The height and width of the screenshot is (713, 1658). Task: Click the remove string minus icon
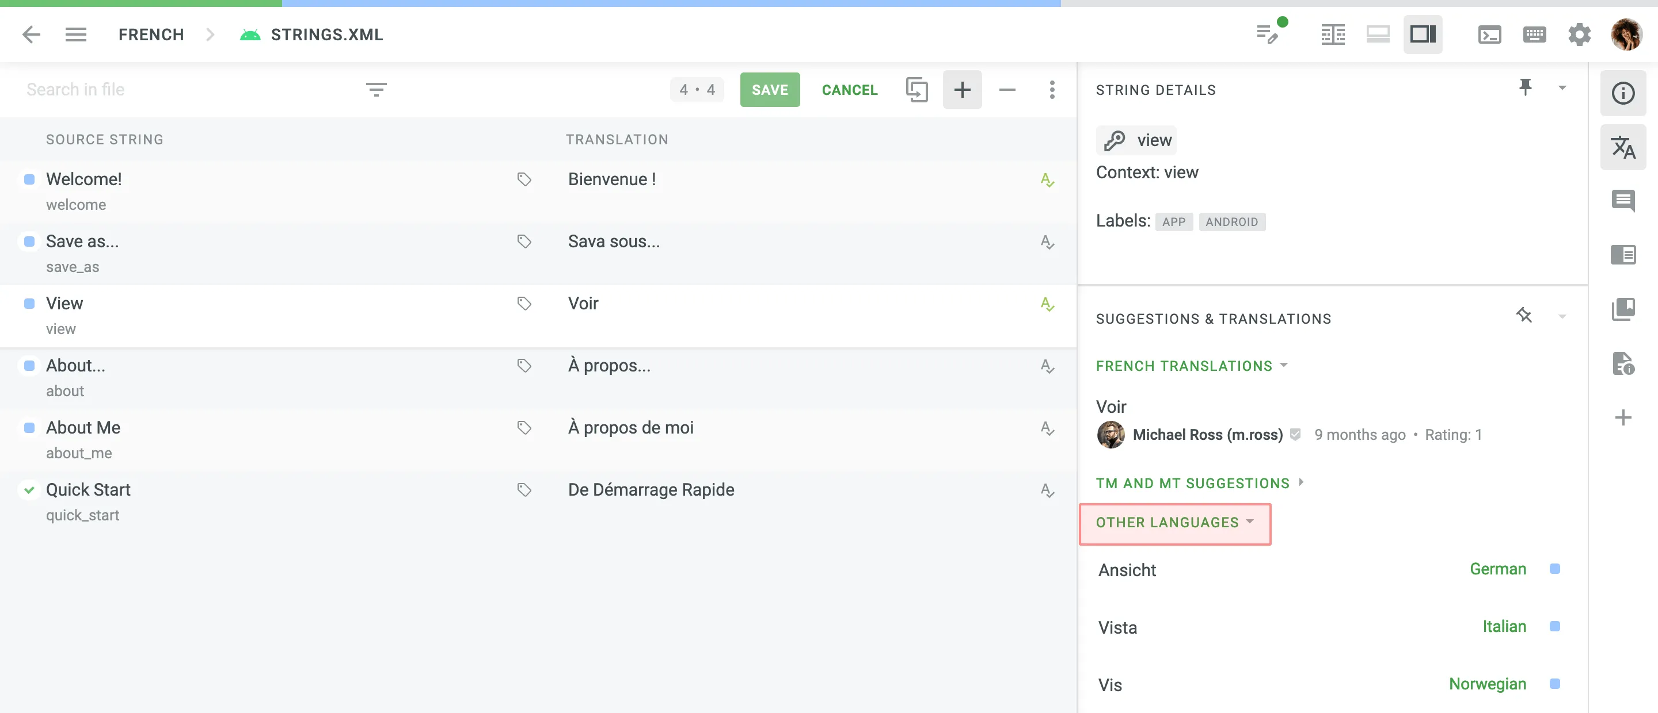click(1007, 90)
